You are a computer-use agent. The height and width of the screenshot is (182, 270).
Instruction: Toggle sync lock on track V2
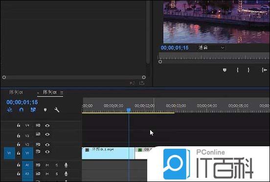pyautogui.click(x=38, y=144)
